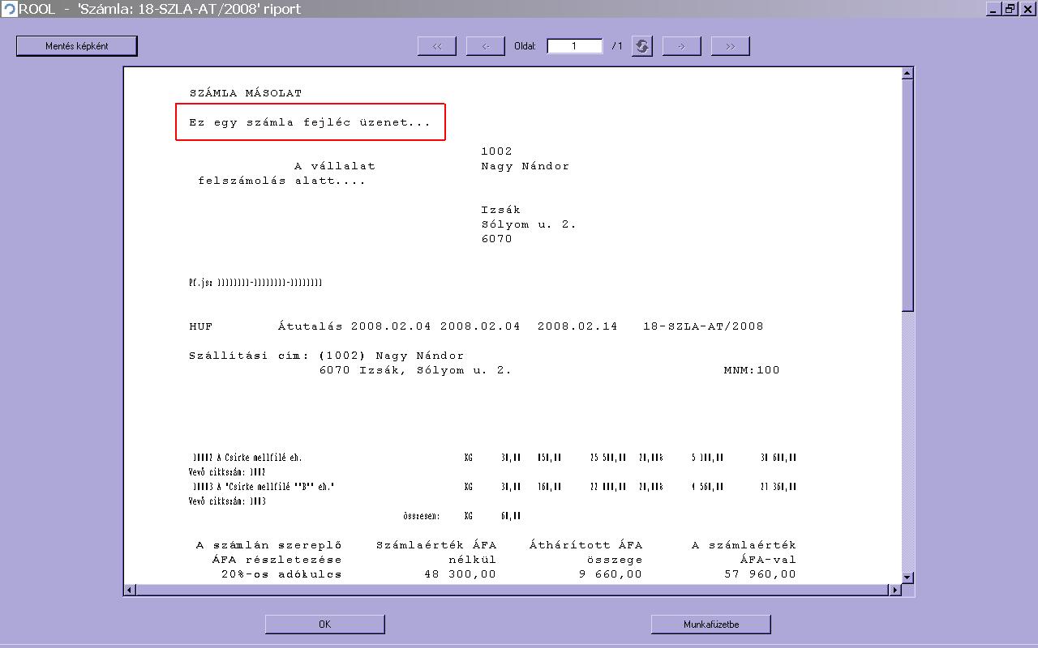
Task: Click the Mentés képként button
Action: click(x=77, y=46)
